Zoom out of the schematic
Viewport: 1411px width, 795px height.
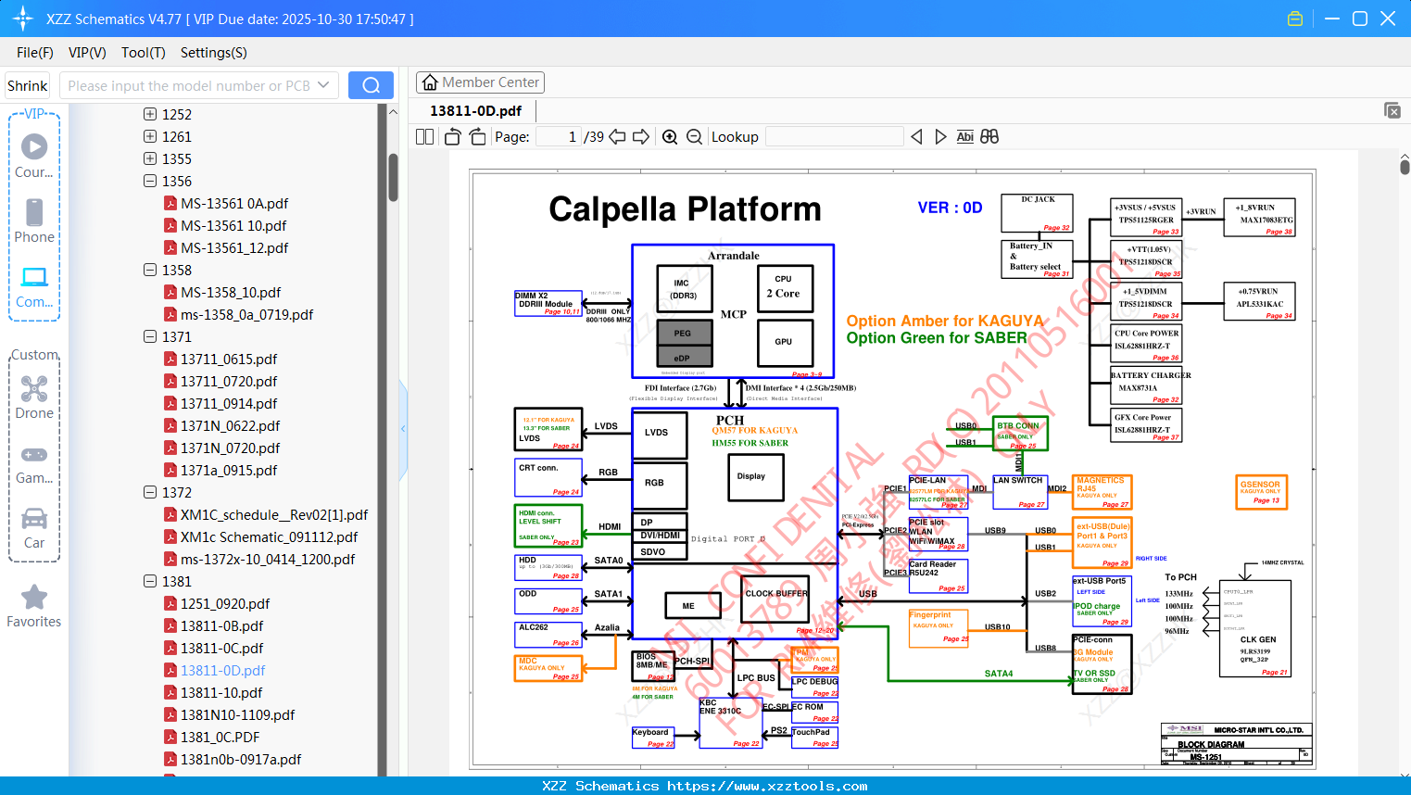(x=694, y=137)
